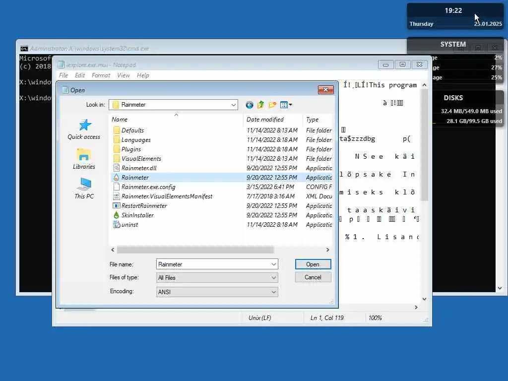Select the Rainmeter.VisualElementsManifest XML icon
The width and height of the screenshot is (508, 381).
(x=117, y=196)
